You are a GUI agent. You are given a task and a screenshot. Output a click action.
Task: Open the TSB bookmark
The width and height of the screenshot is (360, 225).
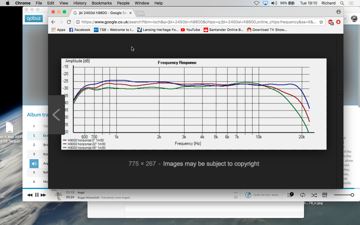[x=114, y=30]
